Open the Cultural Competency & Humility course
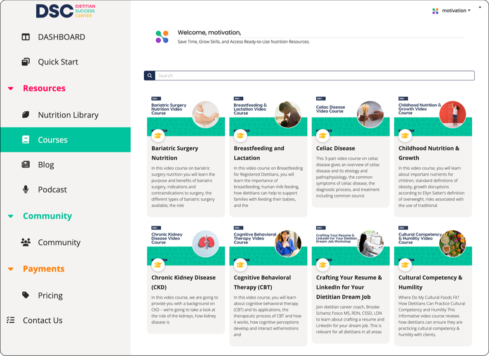 point(433,282)
